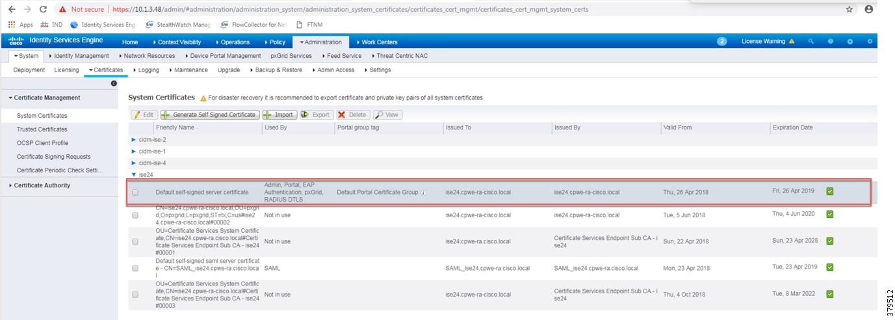Image resolution: width=895 pixels, height=320 pixels.
Task: Open the Policy menu
Action: tap(275, 42)
